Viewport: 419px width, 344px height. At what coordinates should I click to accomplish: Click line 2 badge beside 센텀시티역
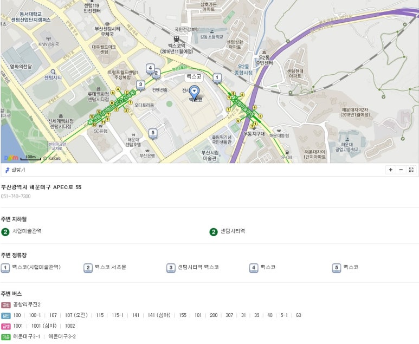click(x=214, y=232)
